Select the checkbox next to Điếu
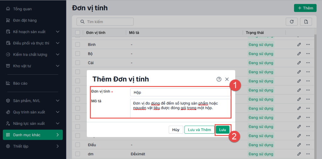The image size is (322, 159). click(x=78, y=145)
